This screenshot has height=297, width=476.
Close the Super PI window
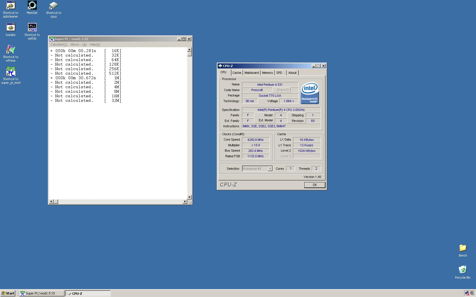pos(189,39)
